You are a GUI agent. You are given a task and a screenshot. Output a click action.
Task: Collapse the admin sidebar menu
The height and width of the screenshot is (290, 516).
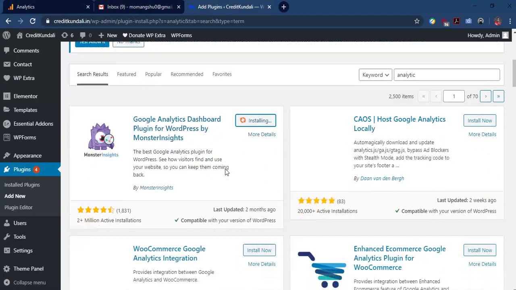click(x=29, y=282)
